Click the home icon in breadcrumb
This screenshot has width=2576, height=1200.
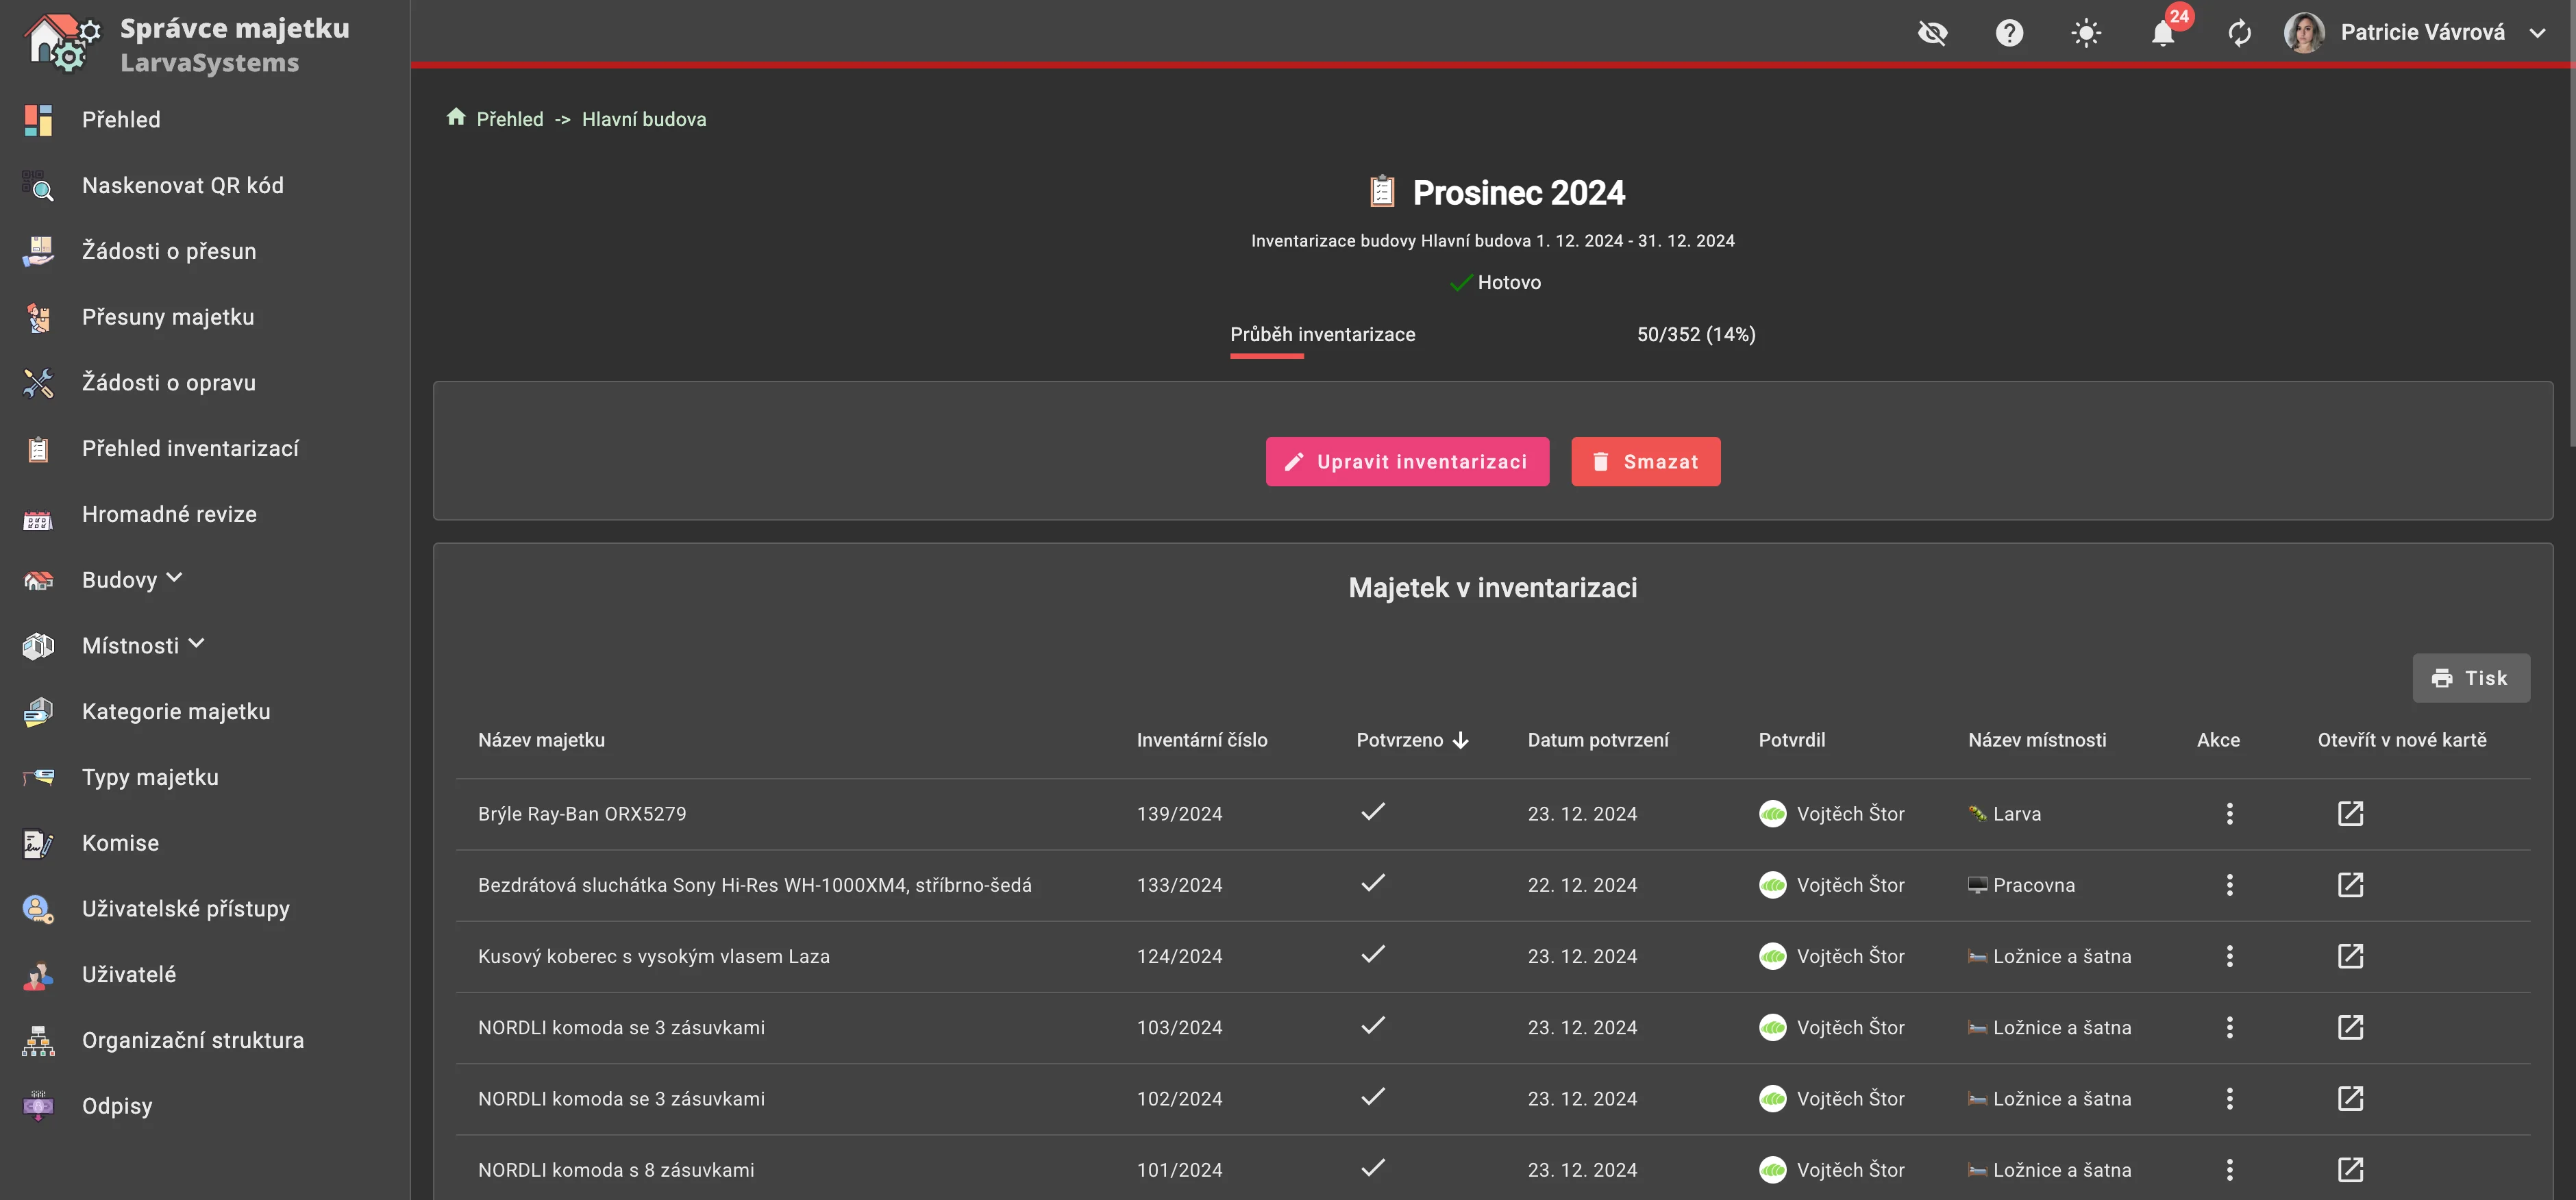pyautogui.click(x=456, y=118)
